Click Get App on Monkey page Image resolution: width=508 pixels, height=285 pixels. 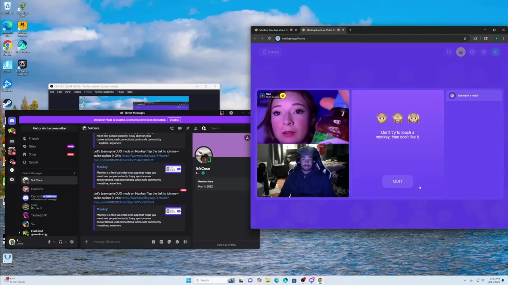pos(270,52)
